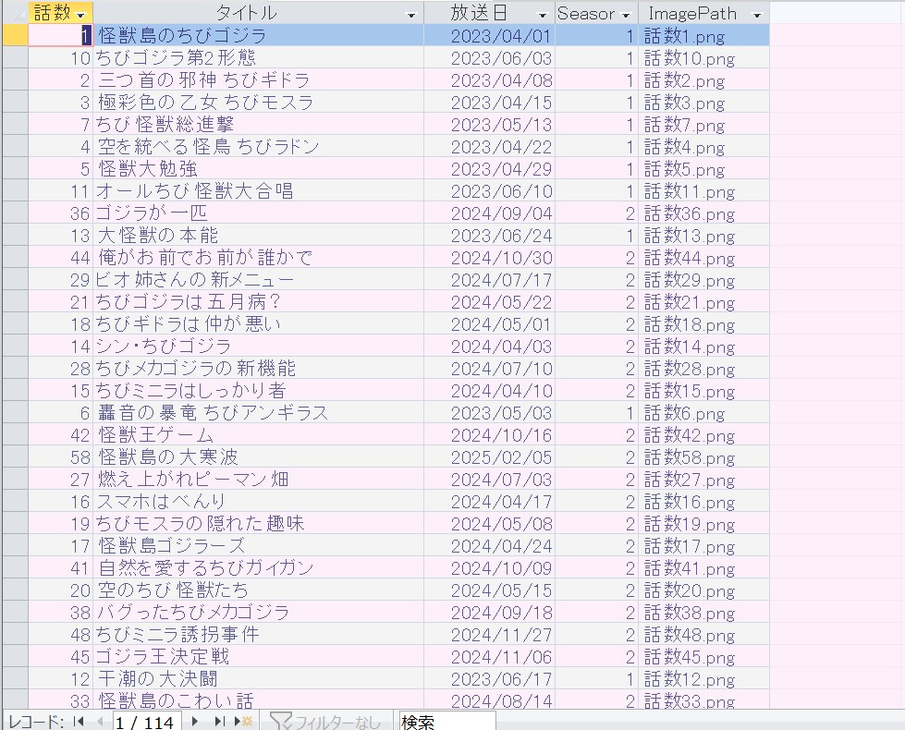905x730 pixels.
Task: Click episode number cell 28
Action: [61, 368]
